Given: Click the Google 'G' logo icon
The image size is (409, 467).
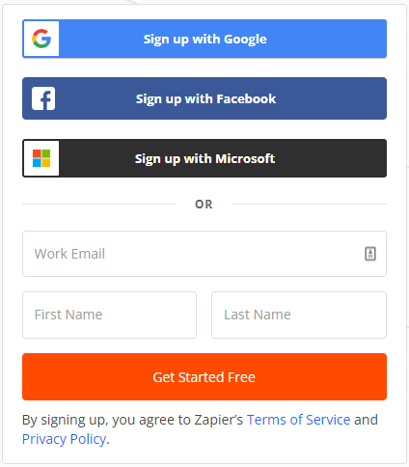Looking at the screenshot, I should [x=41, y=39].
